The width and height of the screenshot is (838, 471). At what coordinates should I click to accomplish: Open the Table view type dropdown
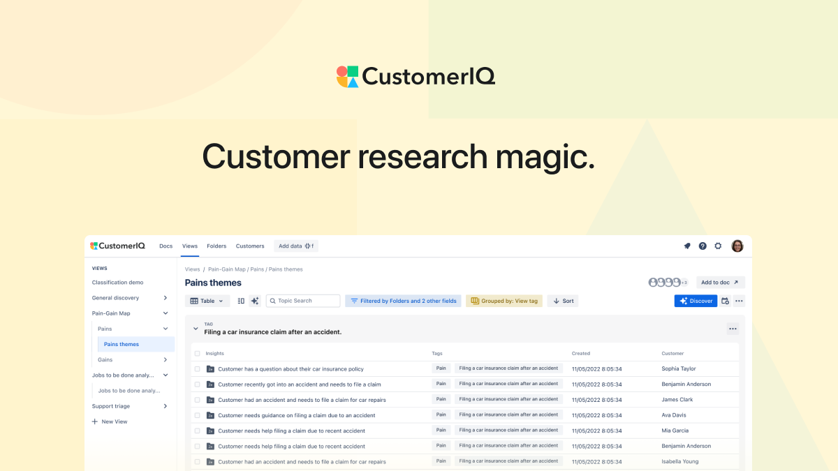pos(207,301)
